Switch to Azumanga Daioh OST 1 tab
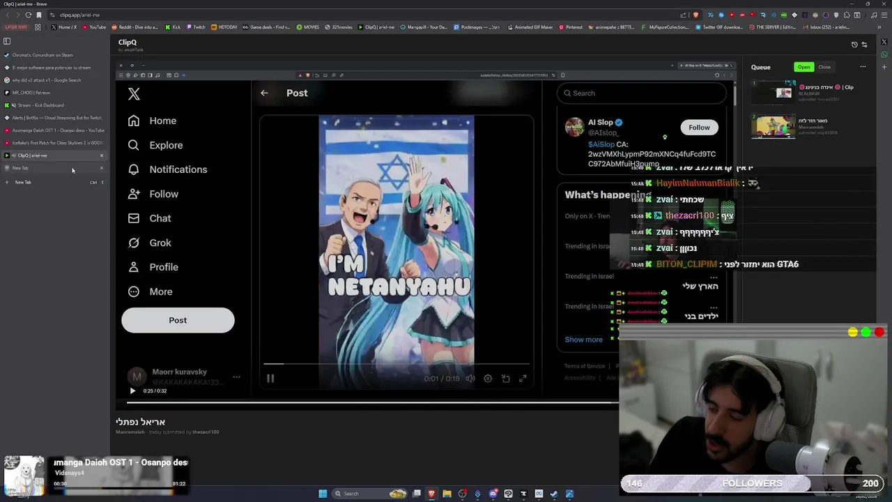The image size is (892, 502). (x=53, y=130)
